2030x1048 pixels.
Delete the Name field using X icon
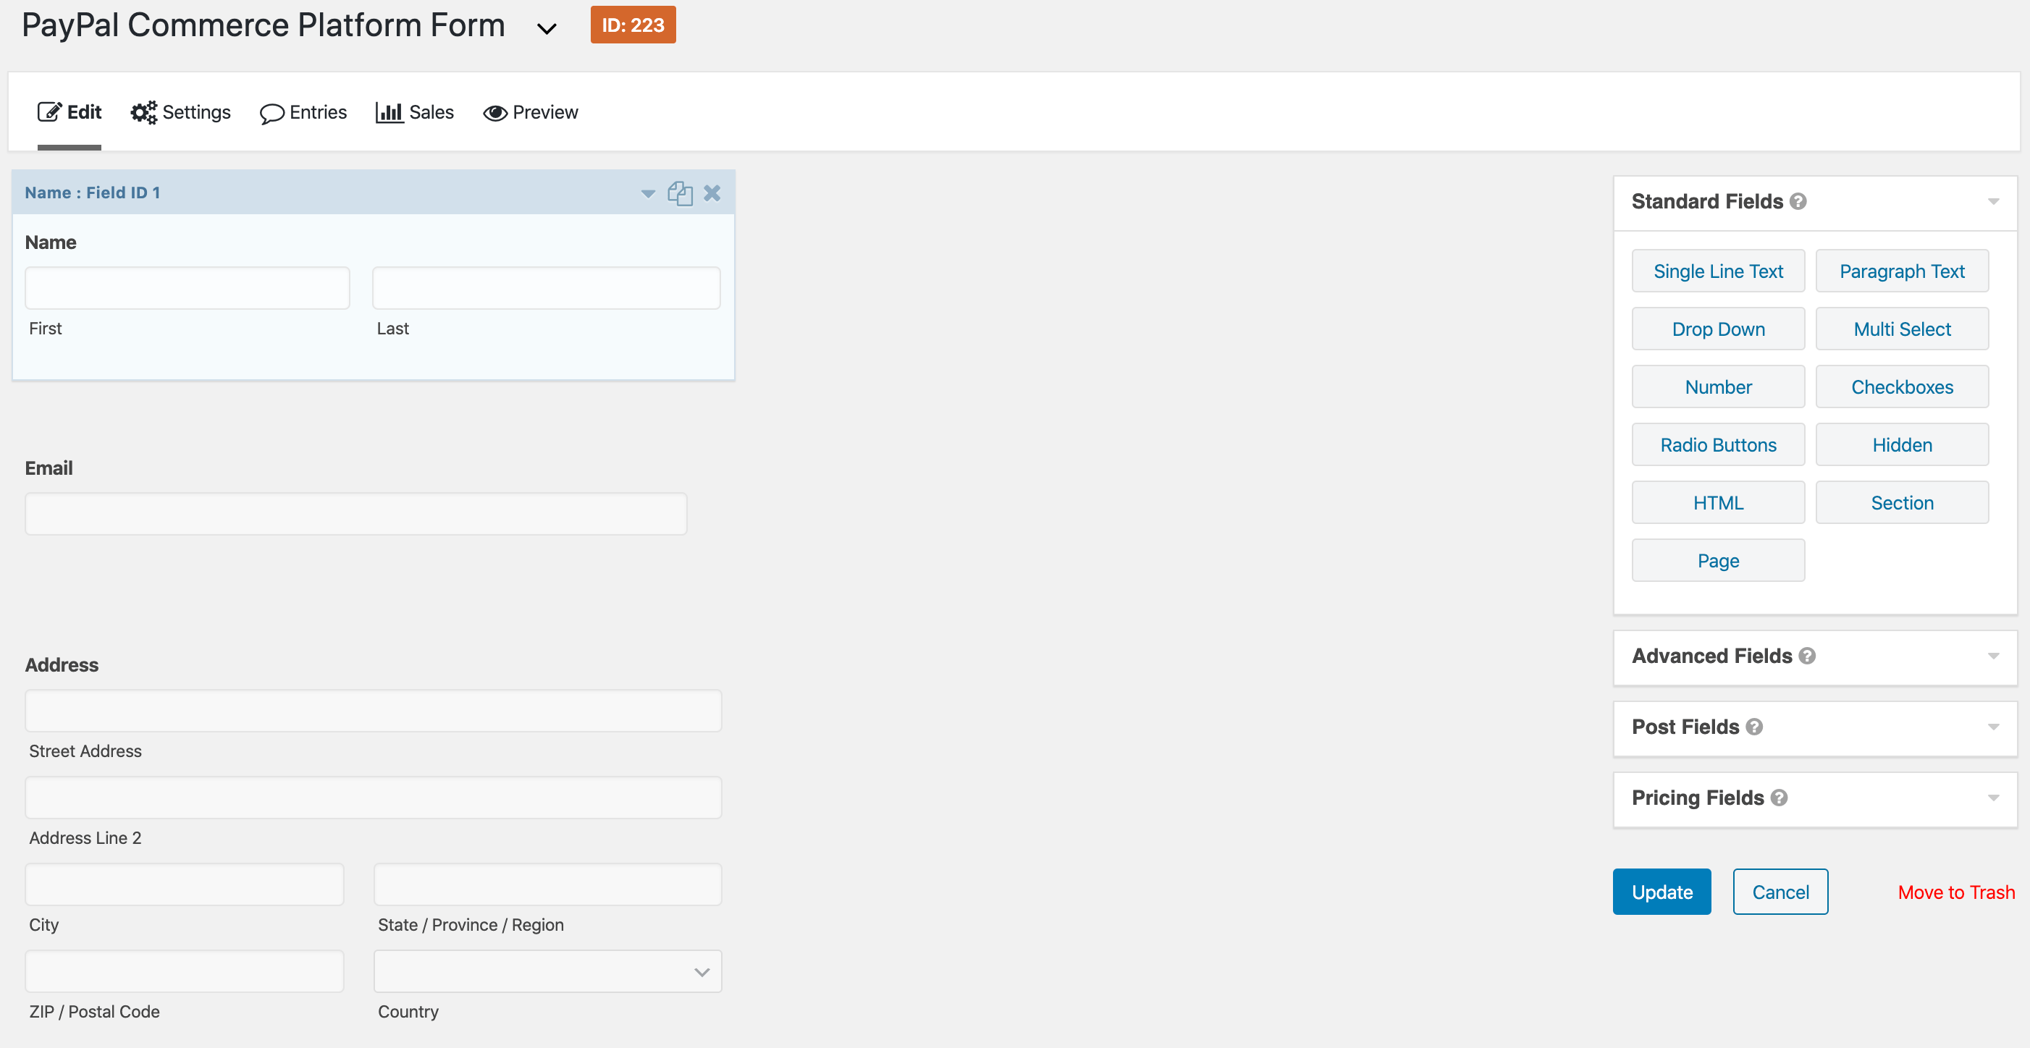click(712, 193)
